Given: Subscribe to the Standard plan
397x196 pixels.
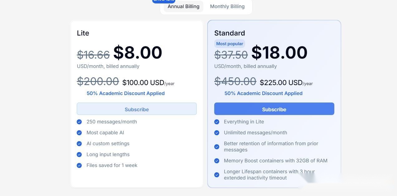Looking at the screenshot, I should (x=274, y=109).
